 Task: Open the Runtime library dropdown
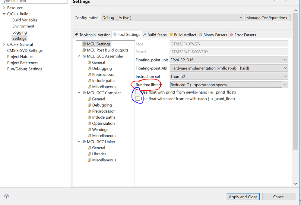(285, 85)
